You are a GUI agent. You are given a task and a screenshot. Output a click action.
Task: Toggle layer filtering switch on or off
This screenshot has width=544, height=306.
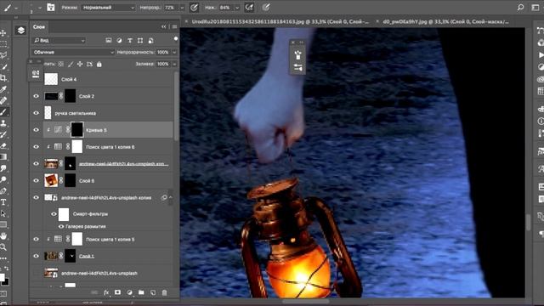tap(176, 39)
